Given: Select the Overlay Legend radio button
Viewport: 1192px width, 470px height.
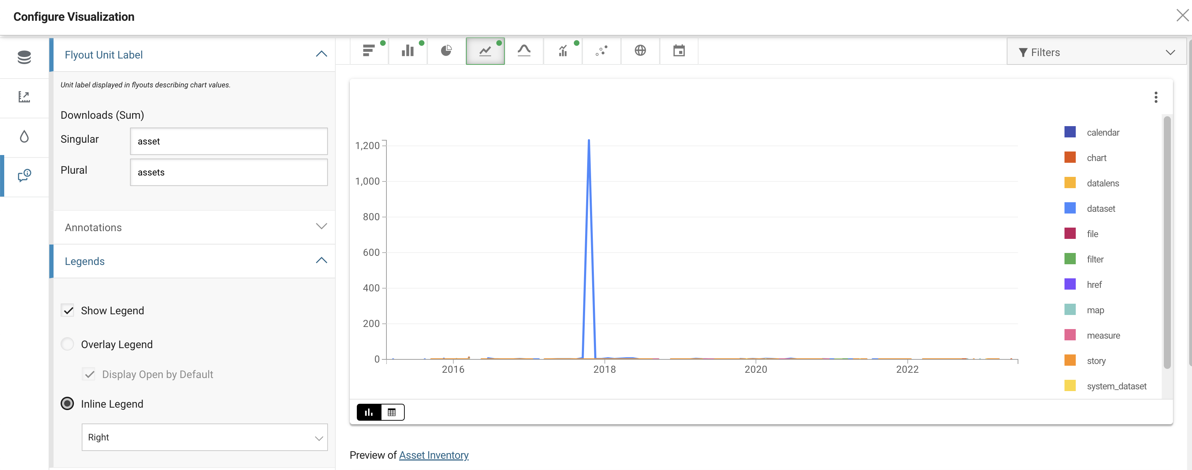Looking at the screenshot, I should (68, 344).
